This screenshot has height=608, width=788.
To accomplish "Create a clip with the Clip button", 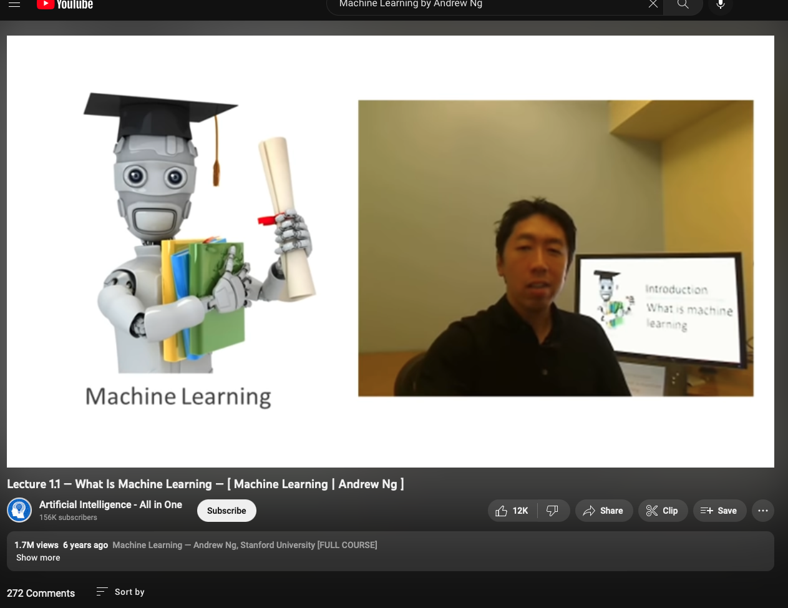I will click(663, 511).
